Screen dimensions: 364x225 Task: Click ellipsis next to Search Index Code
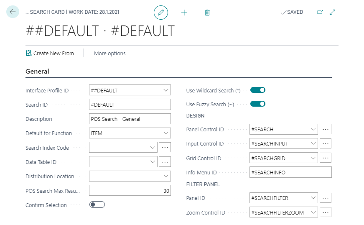point(165,148)
